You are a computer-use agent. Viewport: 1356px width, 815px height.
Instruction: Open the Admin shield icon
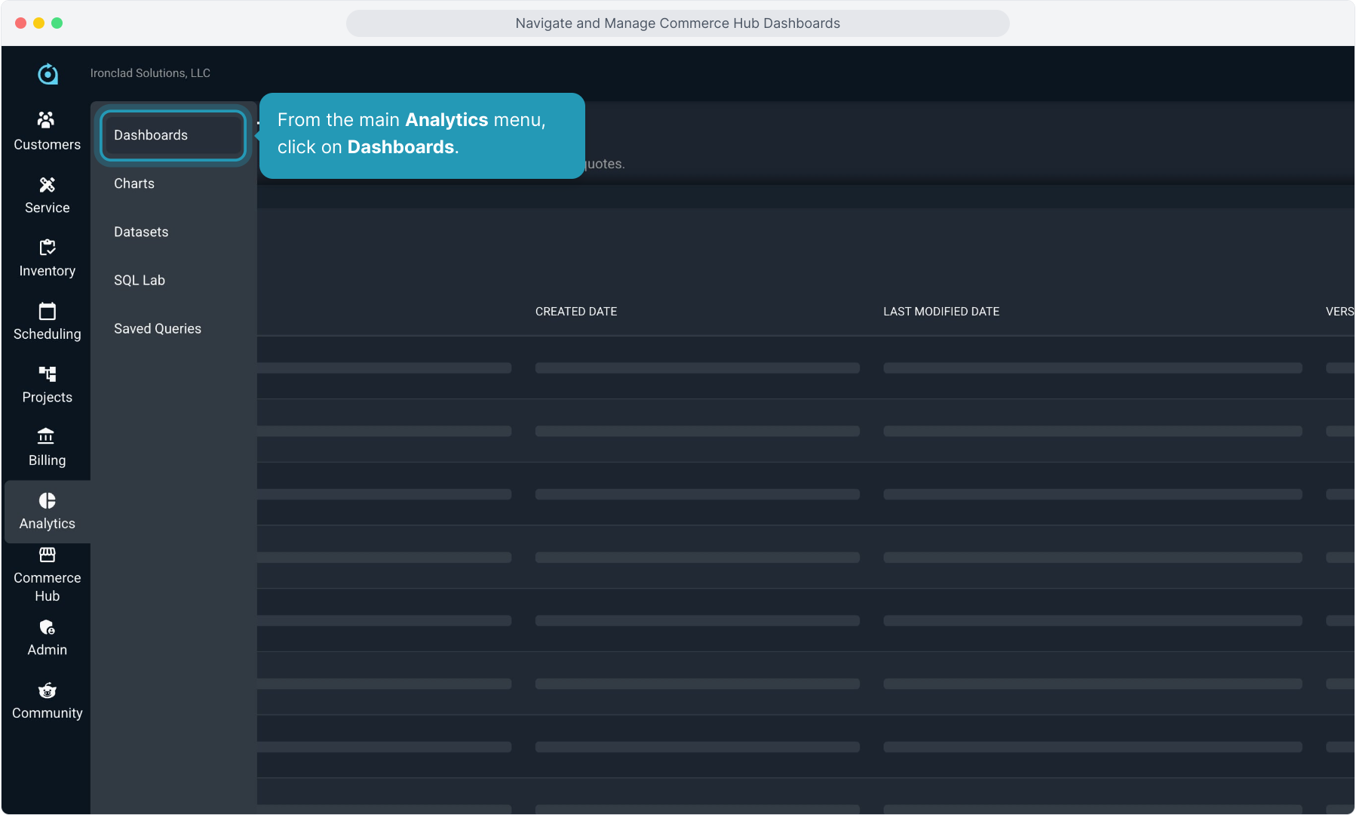click(x=47, y=628)
